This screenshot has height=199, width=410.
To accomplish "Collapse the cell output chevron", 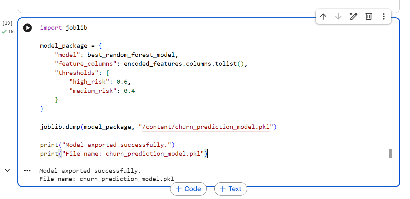I will pos(8,171).
